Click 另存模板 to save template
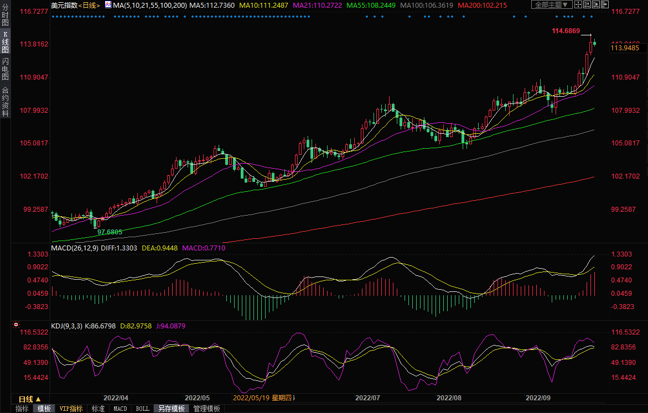Viewport: 648px width, 413px height. pyautogui.click(x=171, y=409)
